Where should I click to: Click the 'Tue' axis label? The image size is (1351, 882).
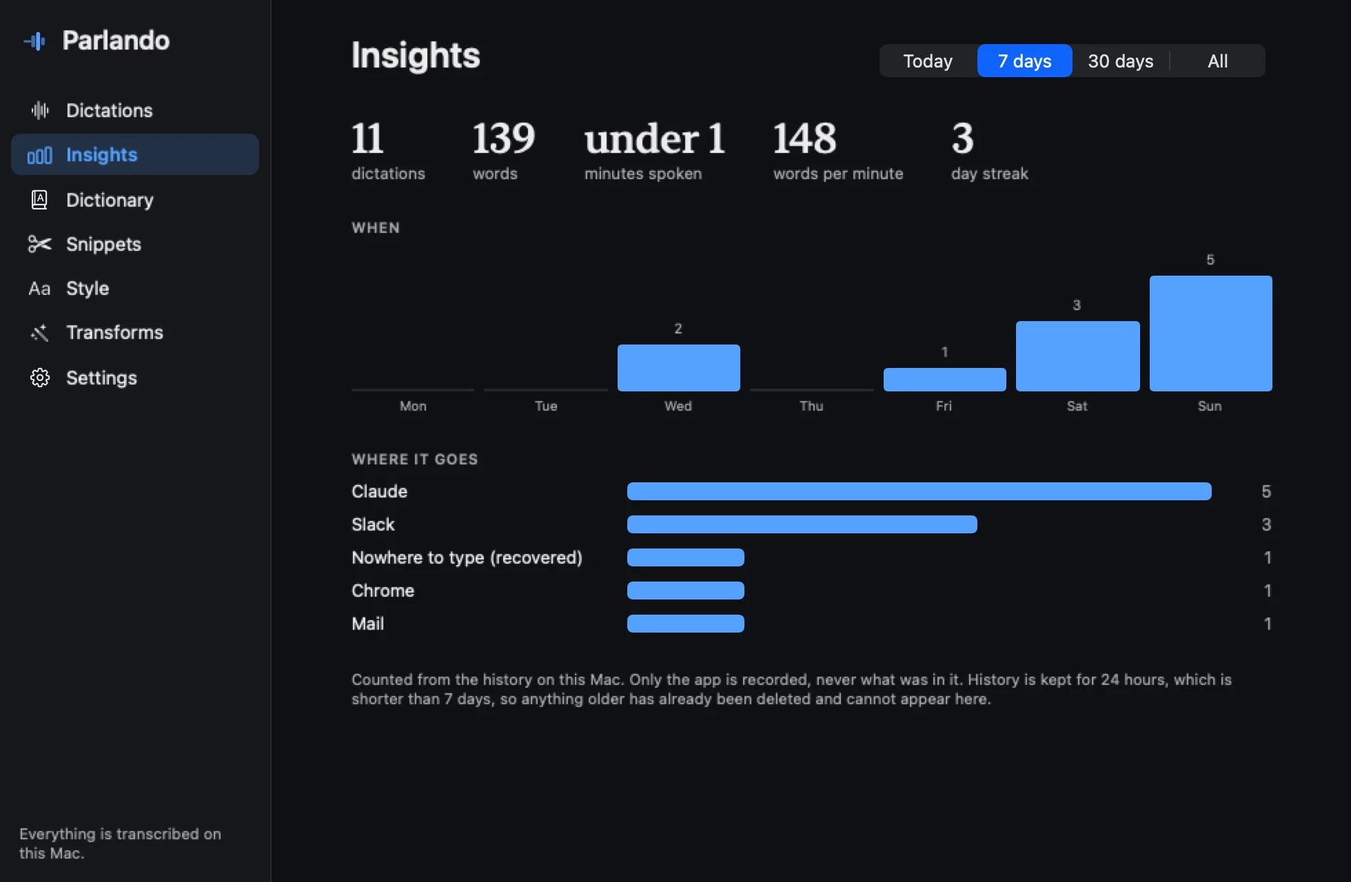(x=546, y=406)
